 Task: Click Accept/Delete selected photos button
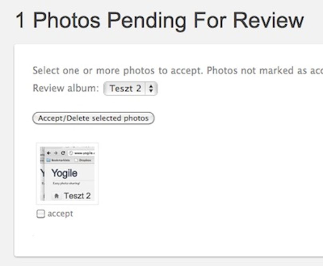coord(93,118)
